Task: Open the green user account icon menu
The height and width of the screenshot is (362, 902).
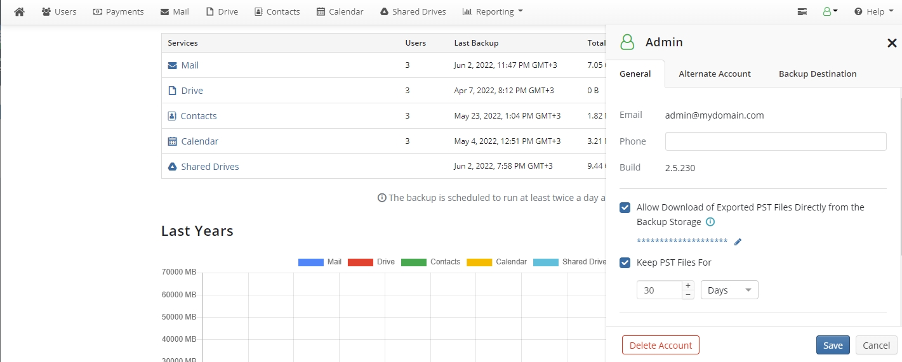Action: [830, 11]
